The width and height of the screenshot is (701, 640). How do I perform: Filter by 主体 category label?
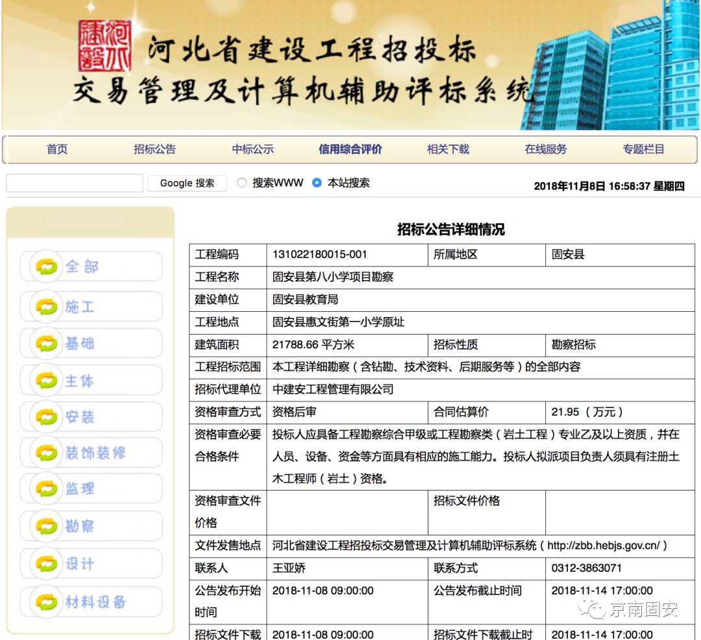(x=80, y=380)
